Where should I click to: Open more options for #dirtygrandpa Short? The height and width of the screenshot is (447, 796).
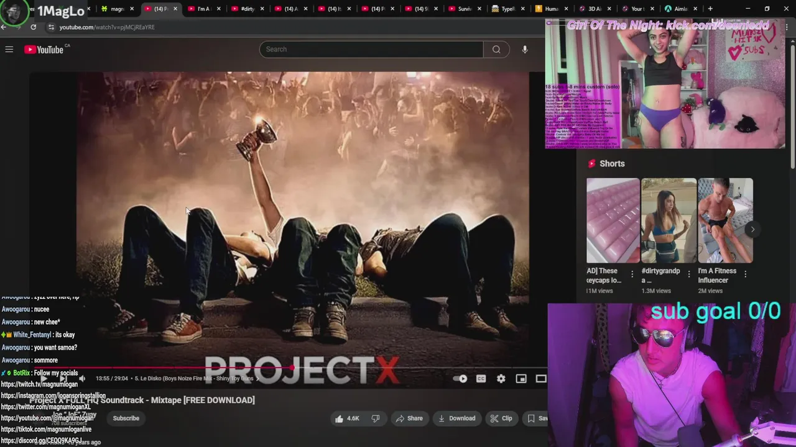[x=689, y=274]
